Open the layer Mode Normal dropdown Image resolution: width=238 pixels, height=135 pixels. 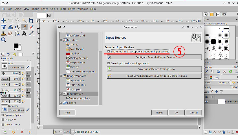click(x=217, y=83)
